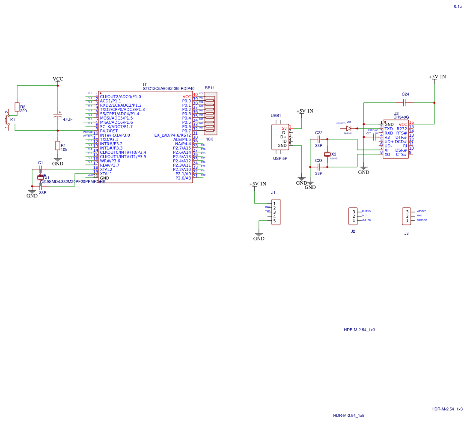Select the 47UF polarized capacitor symbol

tap(58, 115)
